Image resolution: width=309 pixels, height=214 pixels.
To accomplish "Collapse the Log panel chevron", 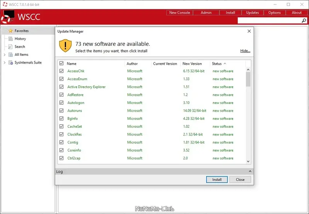I will click(250, 171).
